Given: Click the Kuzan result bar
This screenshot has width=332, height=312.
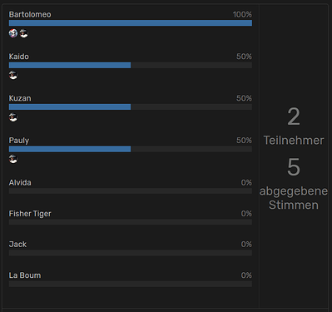Looking at the screenshot, I should coord(131,107).
